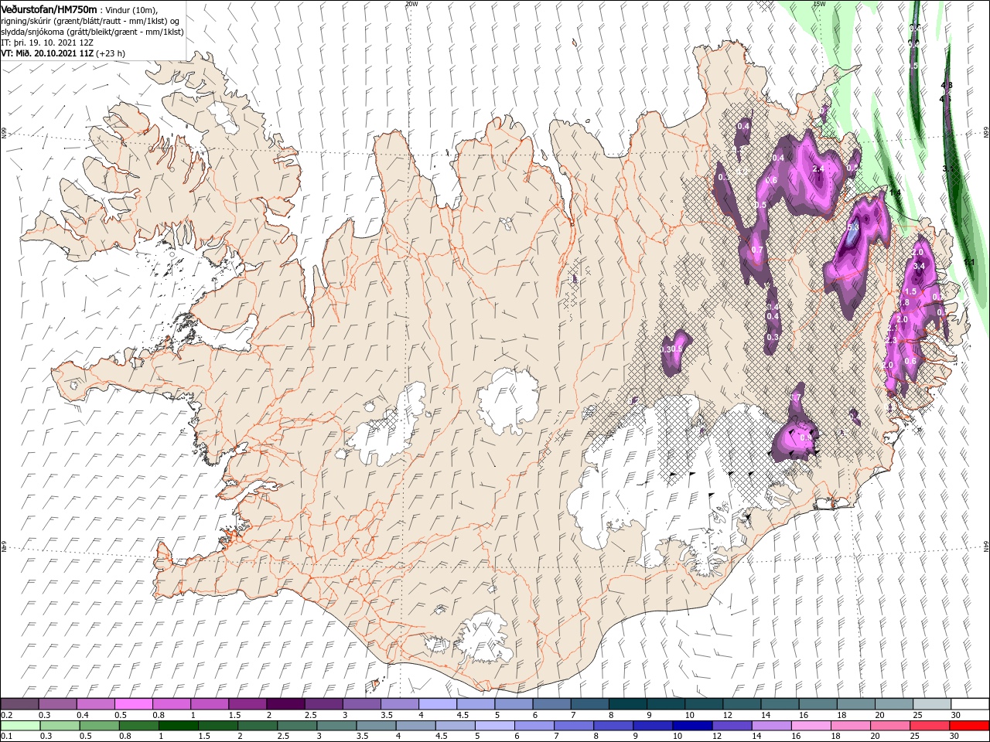This screenshot has height=742, width=990.
Task: Pick the dark purple swatch between 2 and 2.5
Action: 285,704
